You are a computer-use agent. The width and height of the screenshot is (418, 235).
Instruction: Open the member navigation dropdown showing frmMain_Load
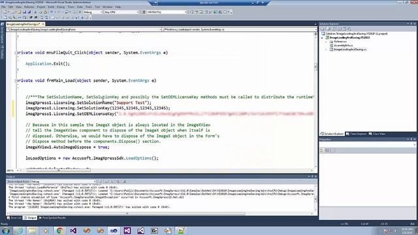(240, 29)
